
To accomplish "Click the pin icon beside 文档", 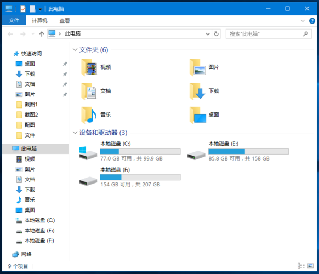I will 65,84.
